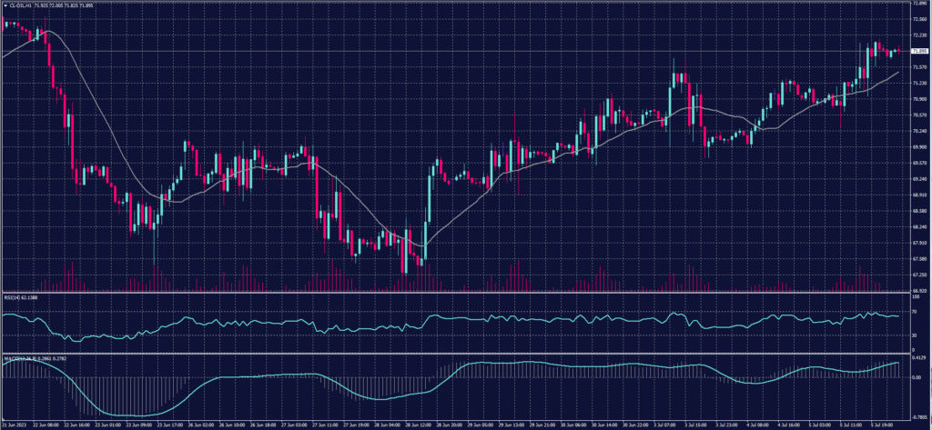The height and width of the screenshot is (430, 932).
Task: Click the divider between RSI and MACD panels
Action: click(x=455, y=354)
